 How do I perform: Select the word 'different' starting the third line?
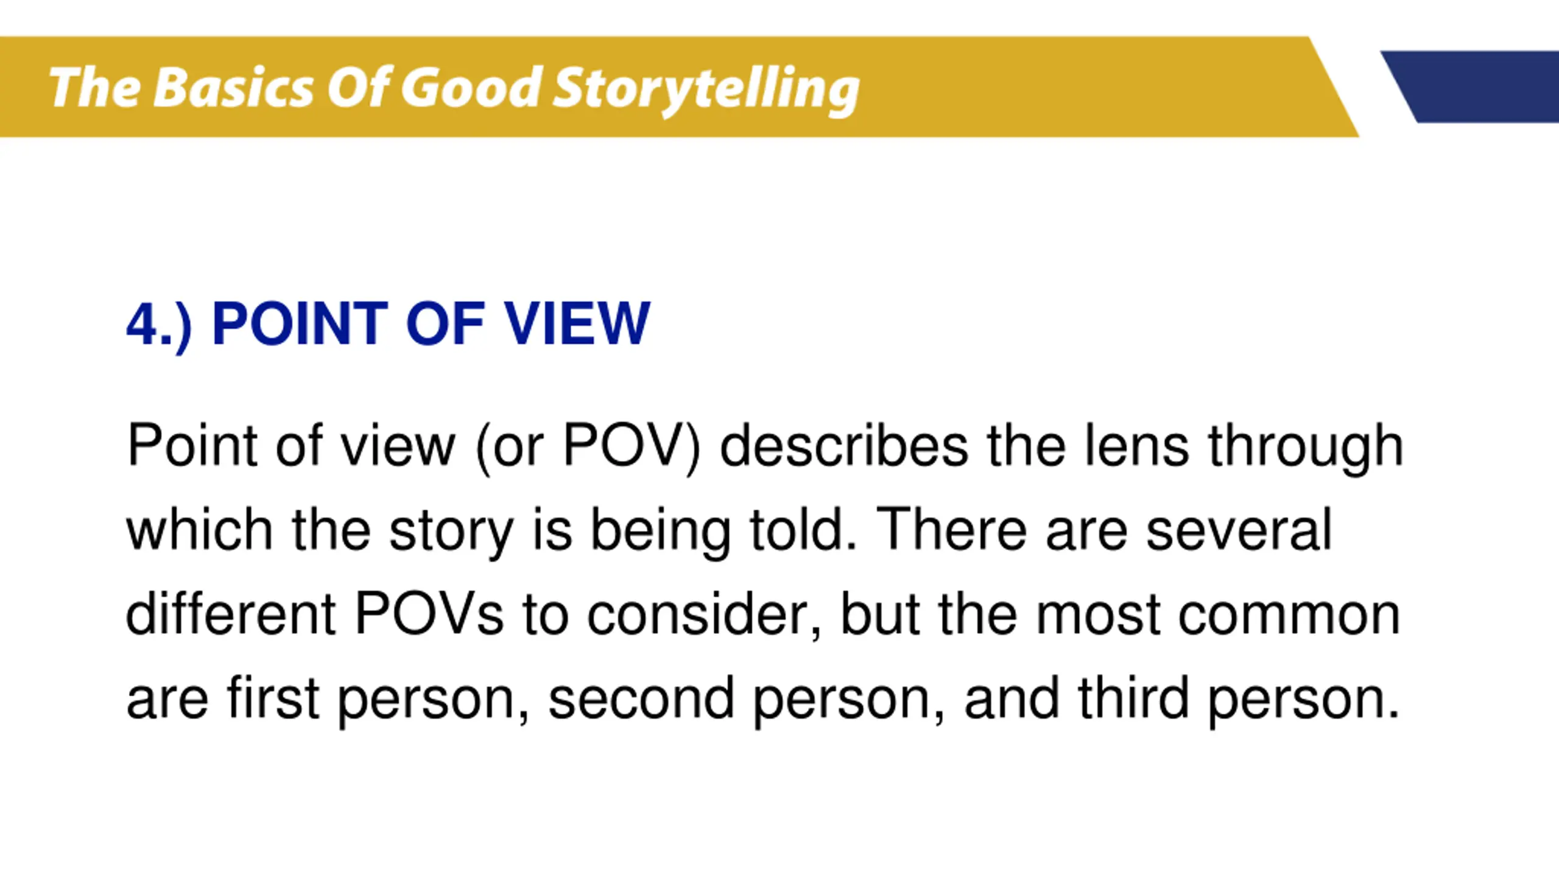tap(231, 614)
